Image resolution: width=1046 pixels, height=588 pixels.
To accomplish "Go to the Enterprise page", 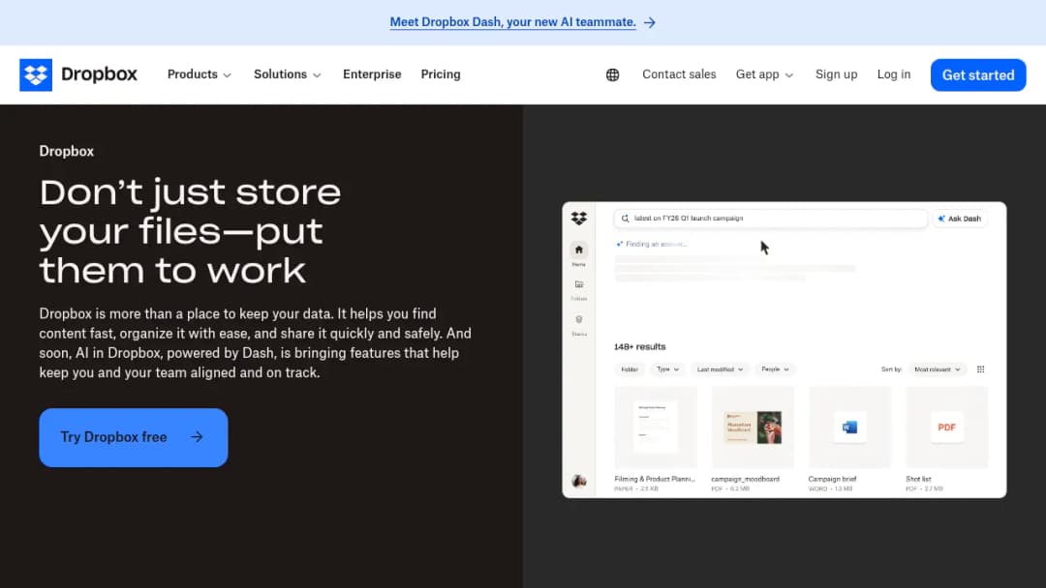I will click(x=372, y=74).
